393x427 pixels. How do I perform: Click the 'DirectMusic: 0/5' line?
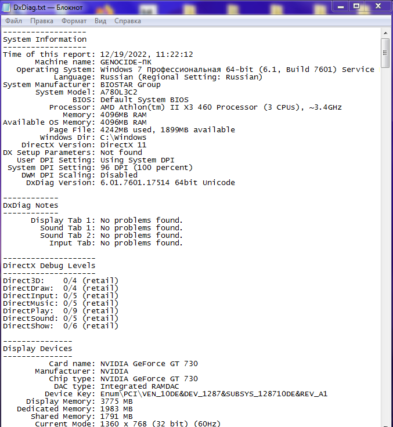coord(60,303)
